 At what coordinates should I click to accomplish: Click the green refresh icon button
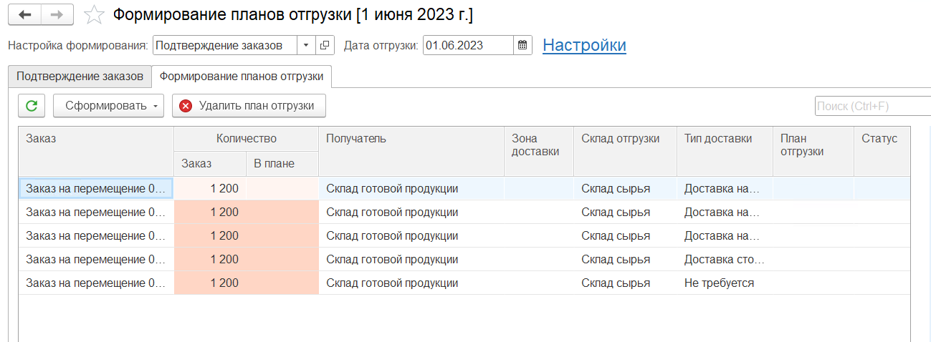32,106
